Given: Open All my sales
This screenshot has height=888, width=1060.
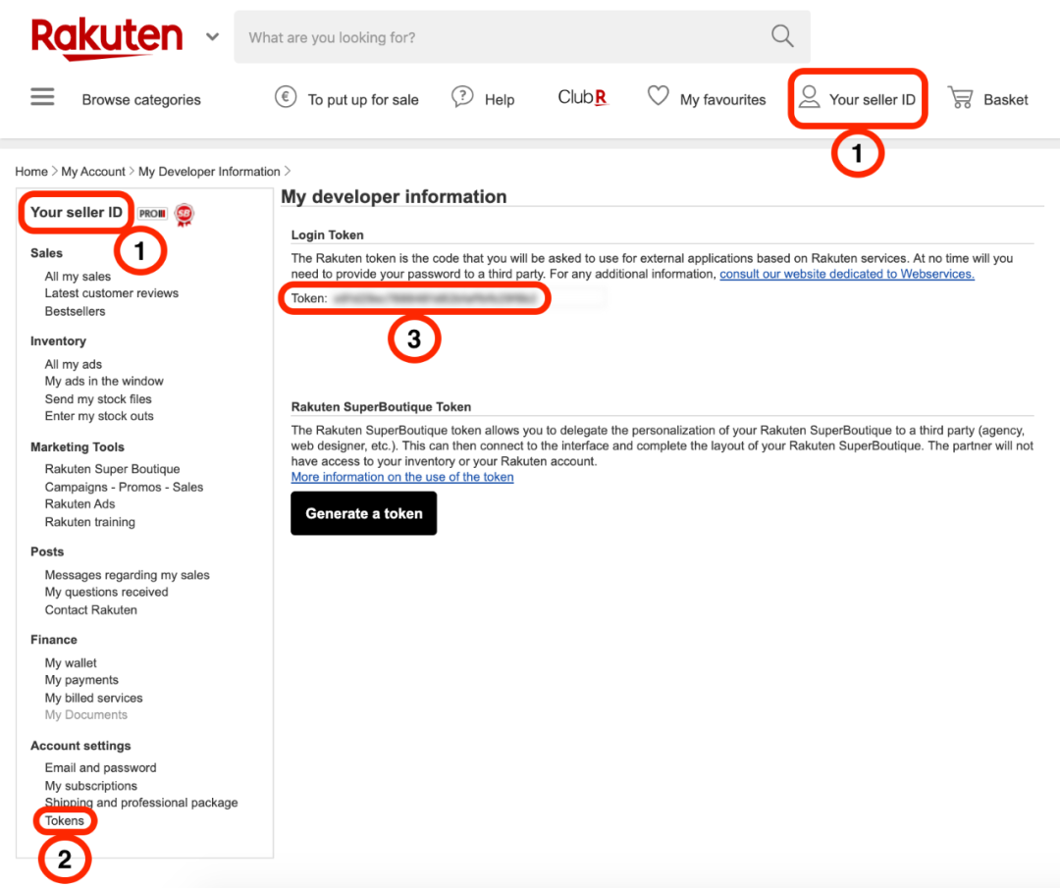Looking at the screenshot, I should [78, 277].
